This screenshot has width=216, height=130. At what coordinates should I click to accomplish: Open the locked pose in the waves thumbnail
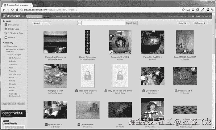pyautogui.click(x=88, y=76)
